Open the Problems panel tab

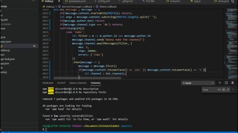point(48,83)
